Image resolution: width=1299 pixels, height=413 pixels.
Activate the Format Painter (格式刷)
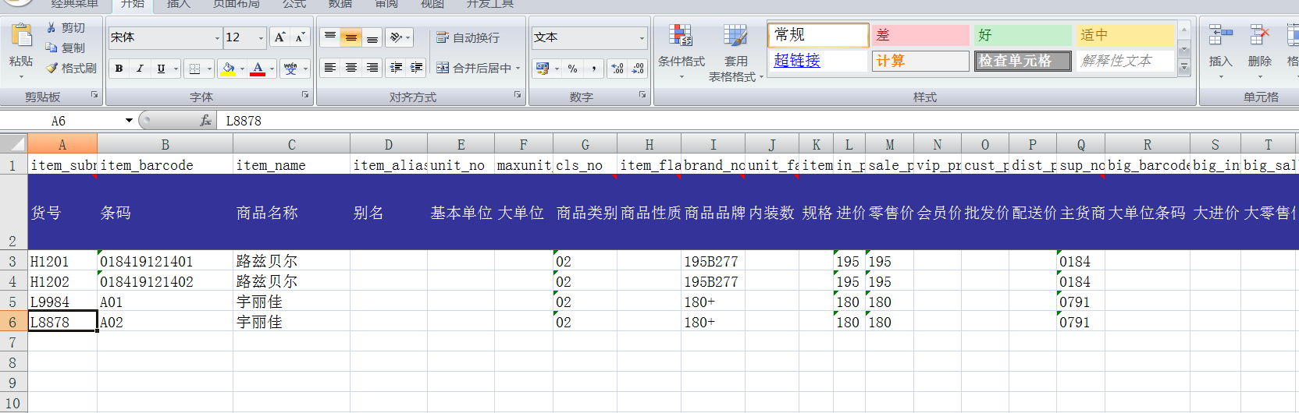pyautogui.click(x=52, y=68)
